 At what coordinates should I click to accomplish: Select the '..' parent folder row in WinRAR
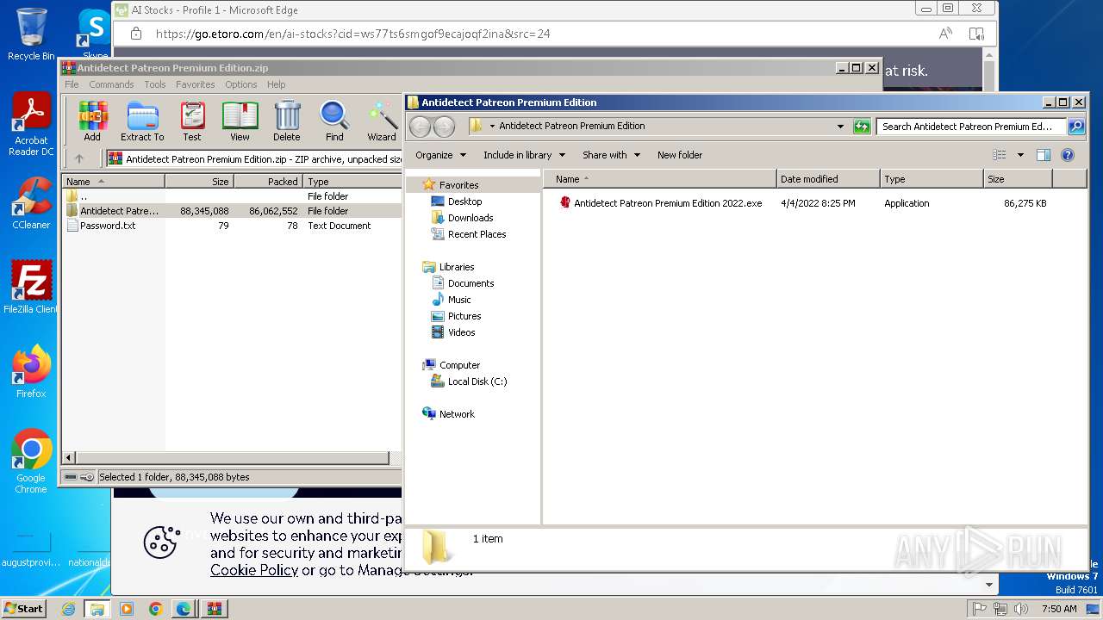(232, 196)
